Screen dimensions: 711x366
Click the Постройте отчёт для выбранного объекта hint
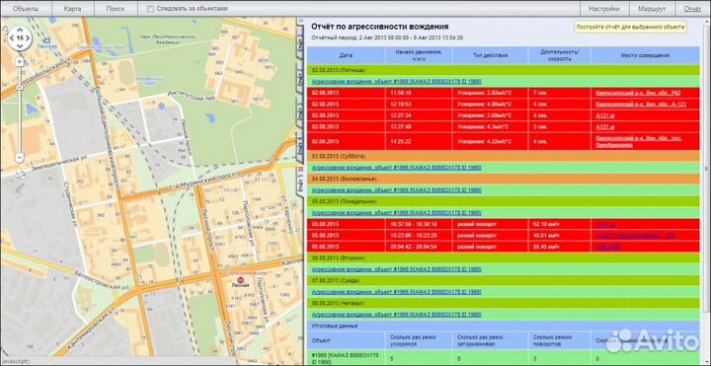(x=631, y=28)
